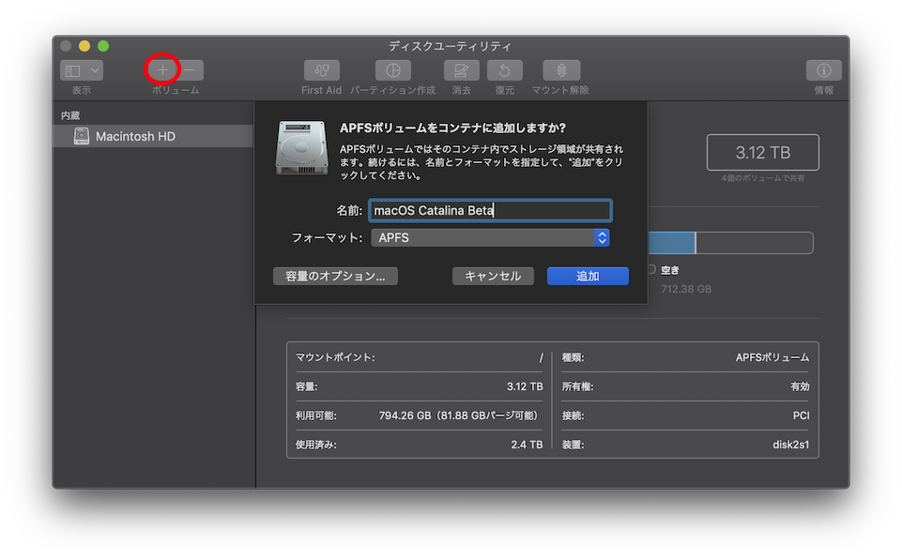The height and width of the screenshot is (558, 902).
Task: Click the disk2s1 device value
Action: 791,445
